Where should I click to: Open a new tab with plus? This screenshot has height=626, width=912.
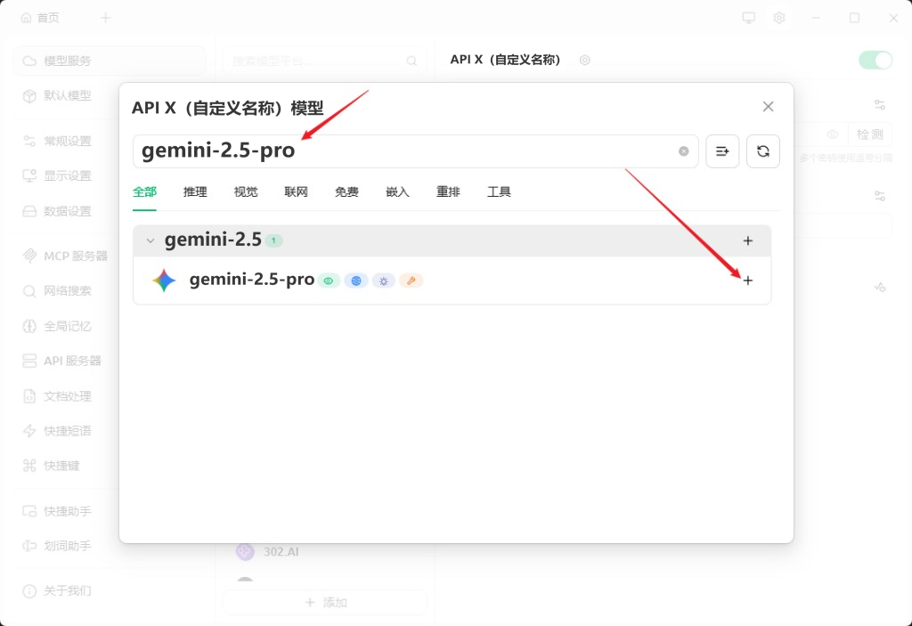tap(105, 18)
